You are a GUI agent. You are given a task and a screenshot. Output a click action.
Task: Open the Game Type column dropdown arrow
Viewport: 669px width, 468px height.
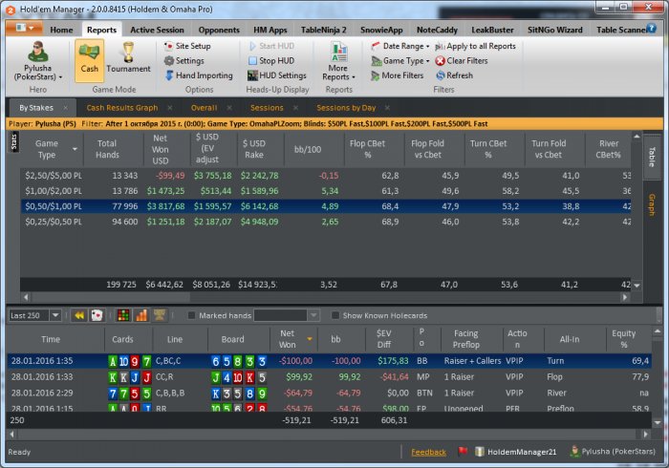75,149
